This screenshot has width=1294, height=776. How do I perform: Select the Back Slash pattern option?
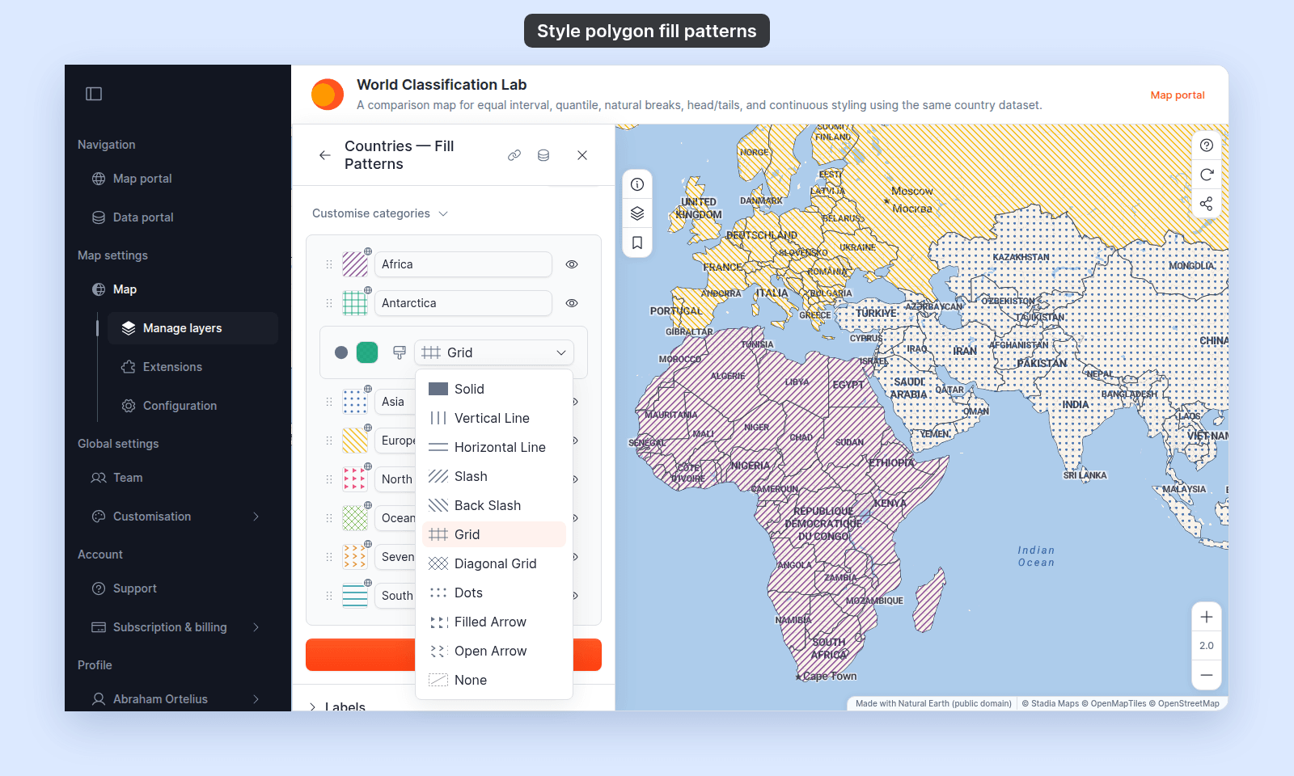(x=494, y=505)
